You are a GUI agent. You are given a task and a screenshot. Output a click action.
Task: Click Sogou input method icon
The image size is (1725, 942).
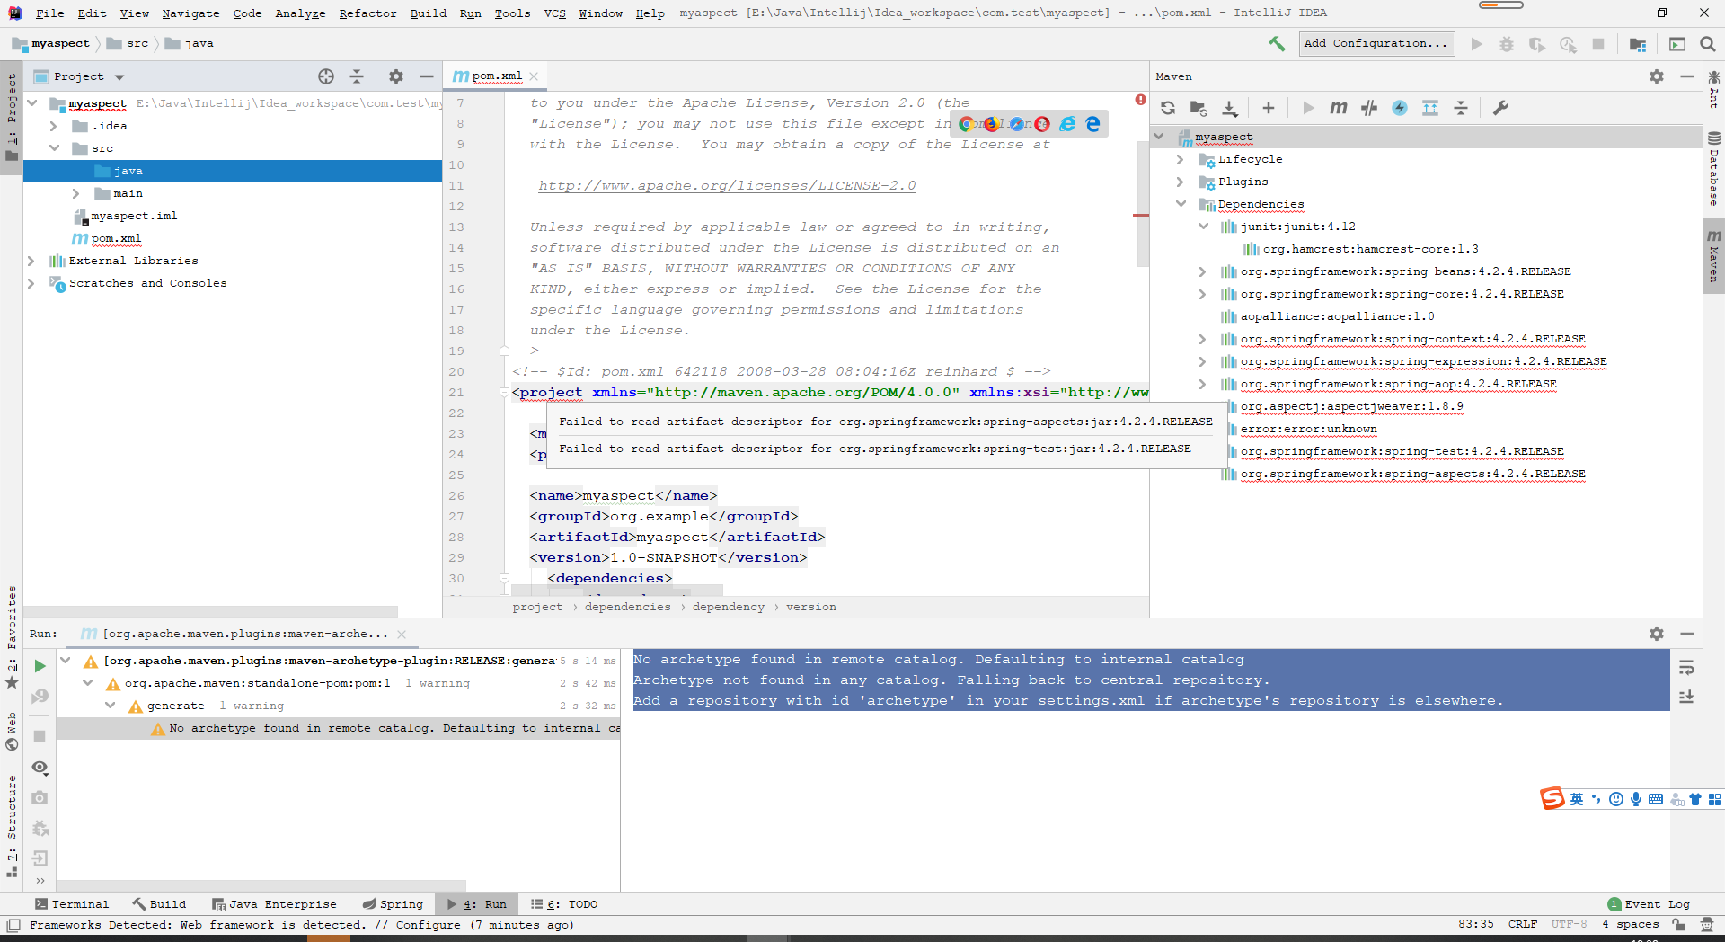pyautogui.click(x=1552, y=799)
